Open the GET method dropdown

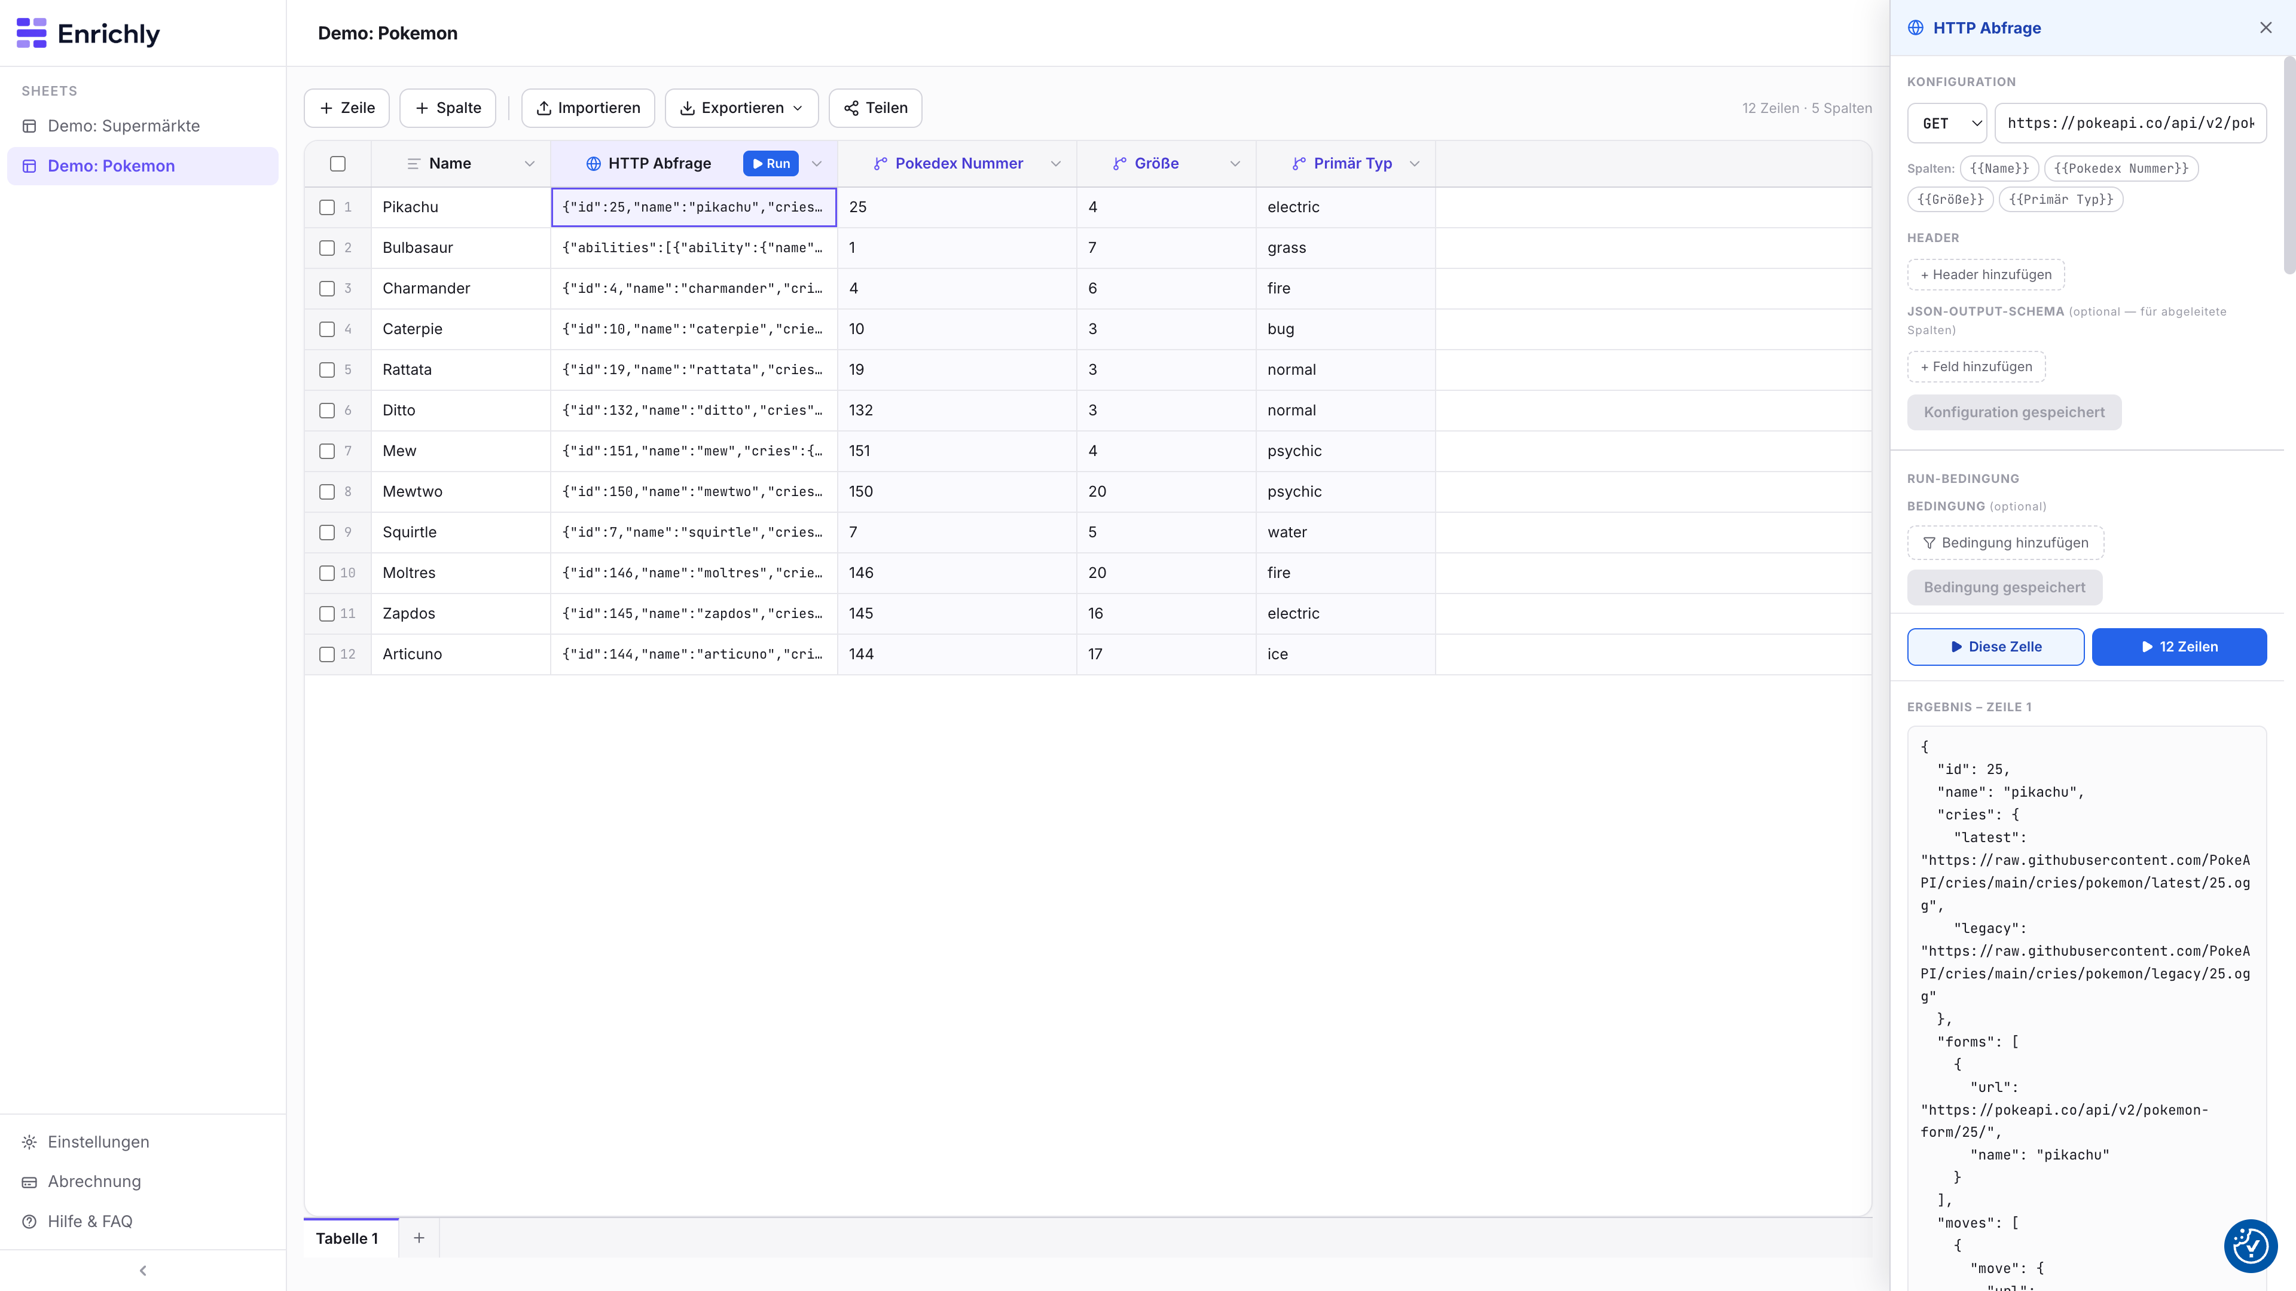[1947, 123]
